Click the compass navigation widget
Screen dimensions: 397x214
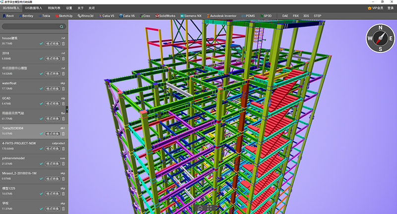coord(380,39)
